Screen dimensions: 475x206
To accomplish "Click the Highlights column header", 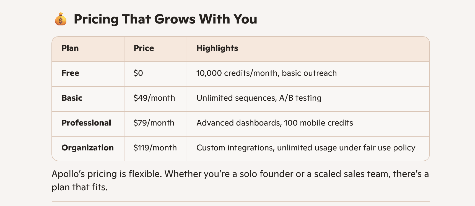I will point(217,48).
